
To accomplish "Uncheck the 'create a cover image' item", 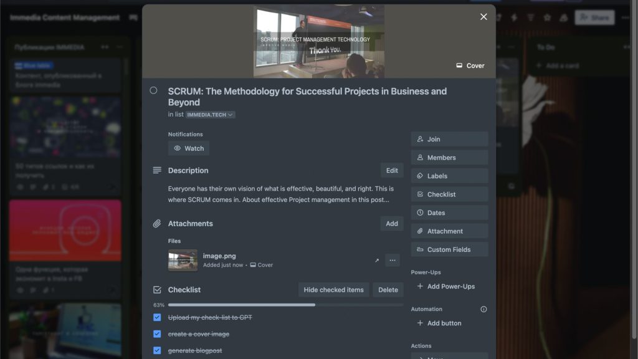I will pyautogui.click(x=157, y=334).
